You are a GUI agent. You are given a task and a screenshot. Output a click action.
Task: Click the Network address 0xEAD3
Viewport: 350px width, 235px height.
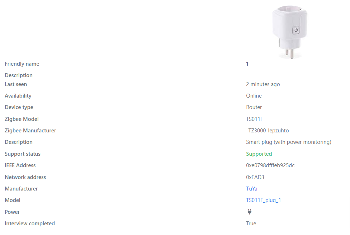point(255,177)
